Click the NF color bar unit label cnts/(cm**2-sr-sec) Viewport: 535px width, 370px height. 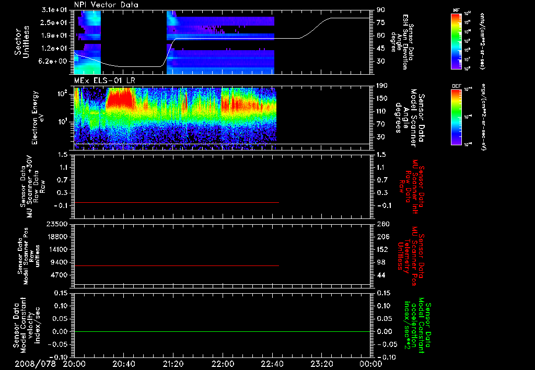pyautogui.click(x=482, y=41)
